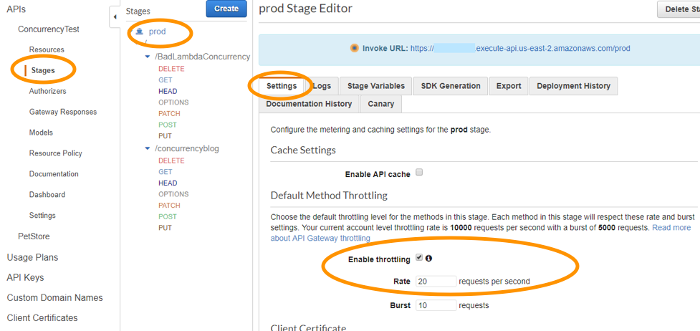The height and width of the screenshot is (331, 700).
Task: Open API Keys
Action: tap(25, 277)
